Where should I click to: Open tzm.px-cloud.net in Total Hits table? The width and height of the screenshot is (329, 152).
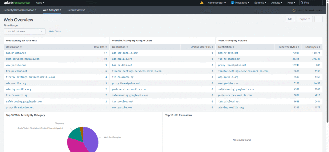(x=16, y=71)
